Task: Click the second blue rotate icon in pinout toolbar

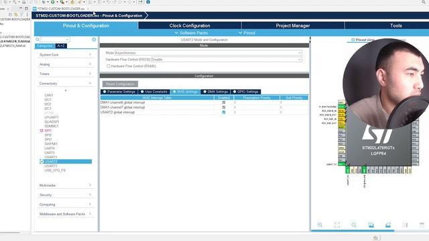Action: click(x=388, y=225)
